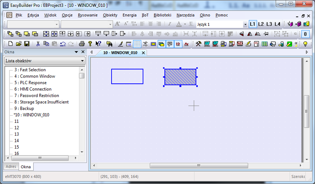Select the 10 - WINDOW_010 document tab
315x184 pixels.
tap(120, 53)
